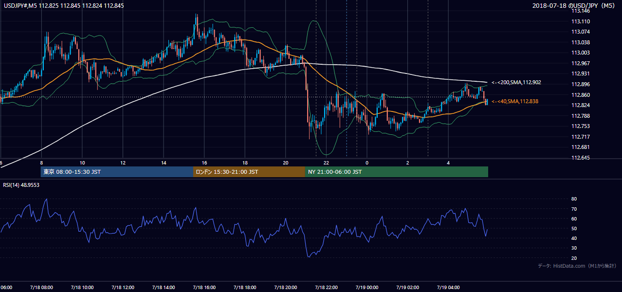The height and width of the screenshot is (292, 622).
Task: Click the price axis label 112.824
Action: [x=580, y=105]
